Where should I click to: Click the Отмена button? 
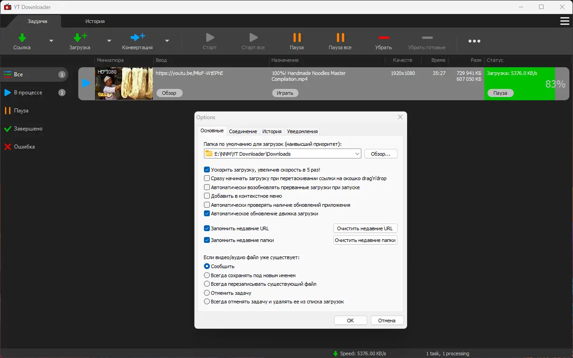tap(387, 321)
